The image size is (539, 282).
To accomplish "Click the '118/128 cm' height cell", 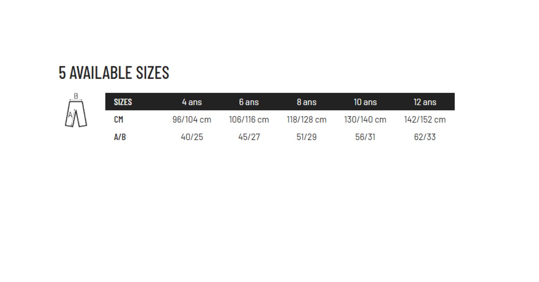I will 306,120.
